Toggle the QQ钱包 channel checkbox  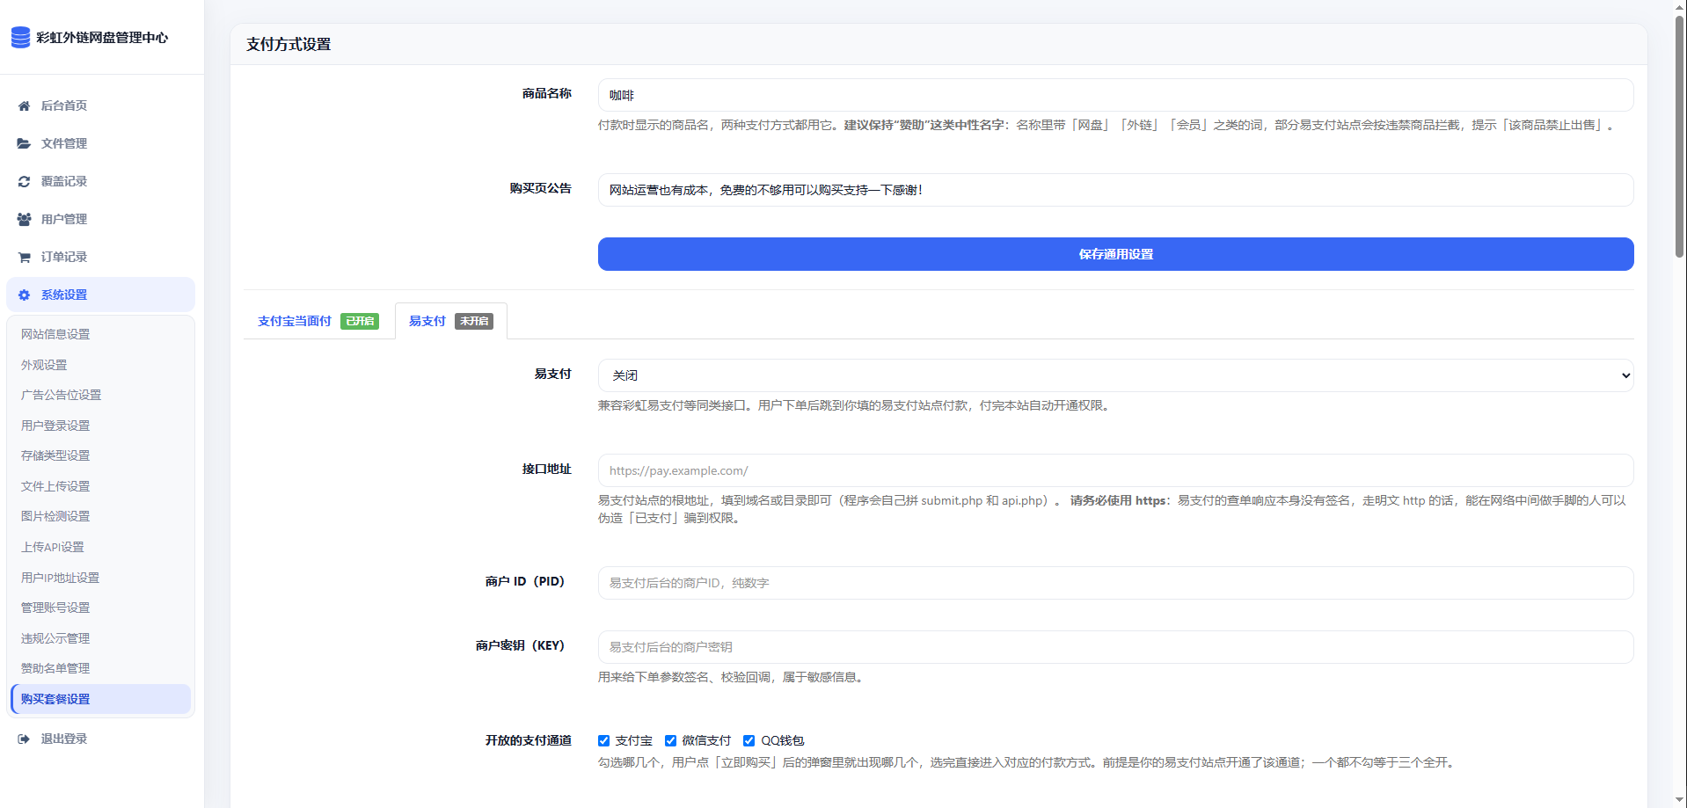point(749,740)
